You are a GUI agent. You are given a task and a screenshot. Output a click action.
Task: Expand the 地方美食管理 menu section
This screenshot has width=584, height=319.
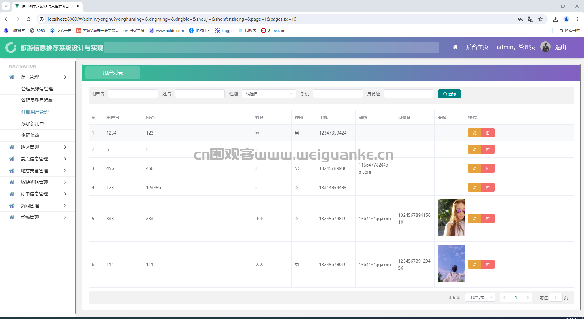coord(38,171)
